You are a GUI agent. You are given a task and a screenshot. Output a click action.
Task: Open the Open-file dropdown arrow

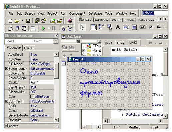(23, 21)
